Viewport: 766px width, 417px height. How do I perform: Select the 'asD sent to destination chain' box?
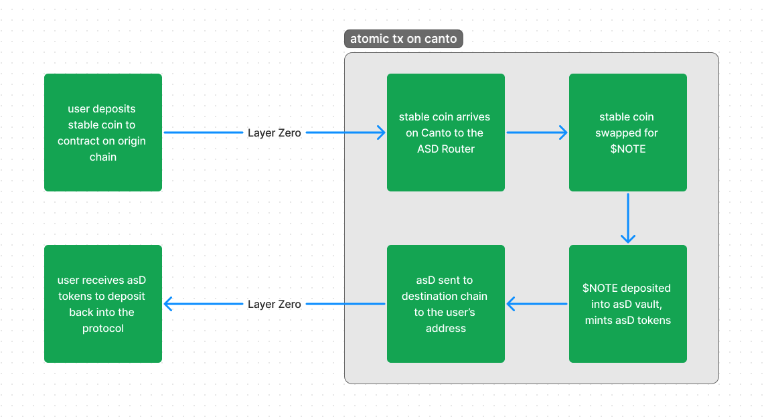(445, 304)
